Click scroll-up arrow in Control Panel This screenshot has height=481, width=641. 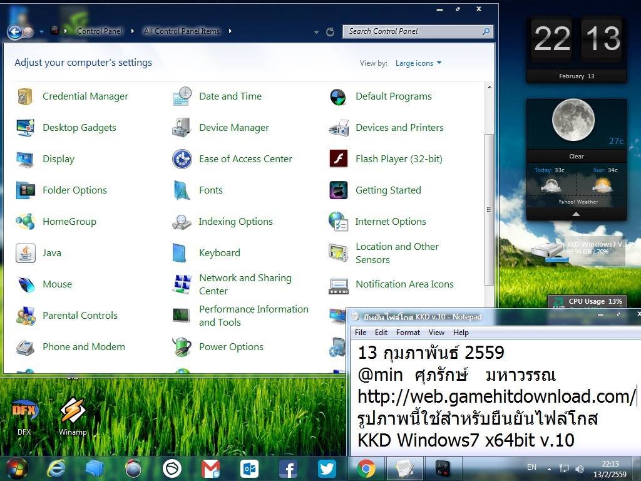[489, 87]
